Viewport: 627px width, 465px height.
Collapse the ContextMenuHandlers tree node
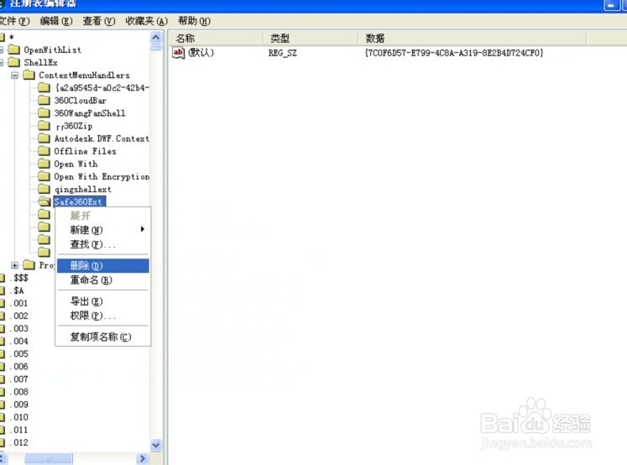[x=15, y=76]
